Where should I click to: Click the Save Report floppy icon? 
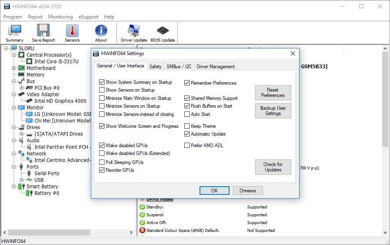(x=43, y=30)
